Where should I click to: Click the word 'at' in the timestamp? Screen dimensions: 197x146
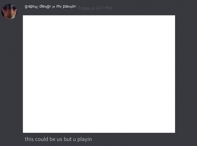tap(93, 8)
